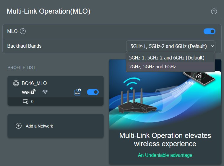Choose 2GHz, 5GHz and 6GHz option

(x=152, y=67)
